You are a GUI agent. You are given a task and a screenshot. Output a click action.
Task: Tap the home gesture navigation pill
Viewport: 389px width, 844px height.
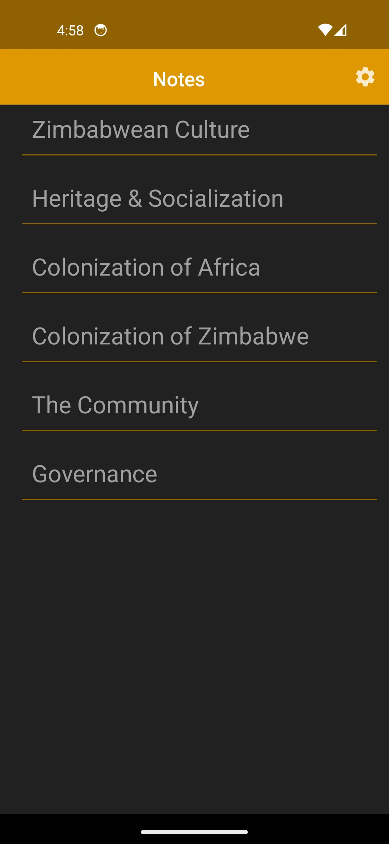coord(194,832)
